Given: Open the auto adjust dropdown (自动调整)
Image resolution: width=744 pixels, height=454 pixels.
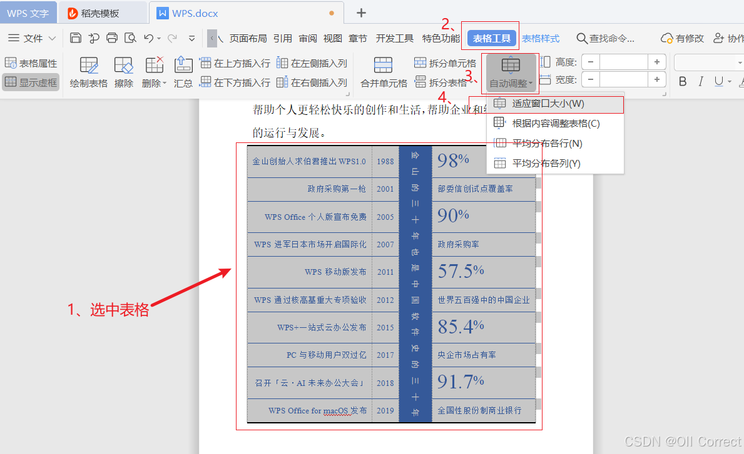Looking at the screenshot, I should pyautogui.click(x=511, y=72).
